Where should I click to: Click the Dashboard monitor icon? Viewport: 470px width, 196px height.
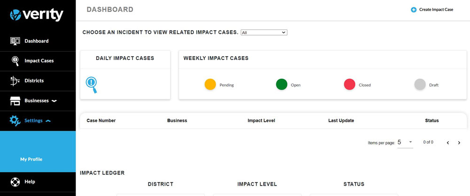(x=15, y=41)
